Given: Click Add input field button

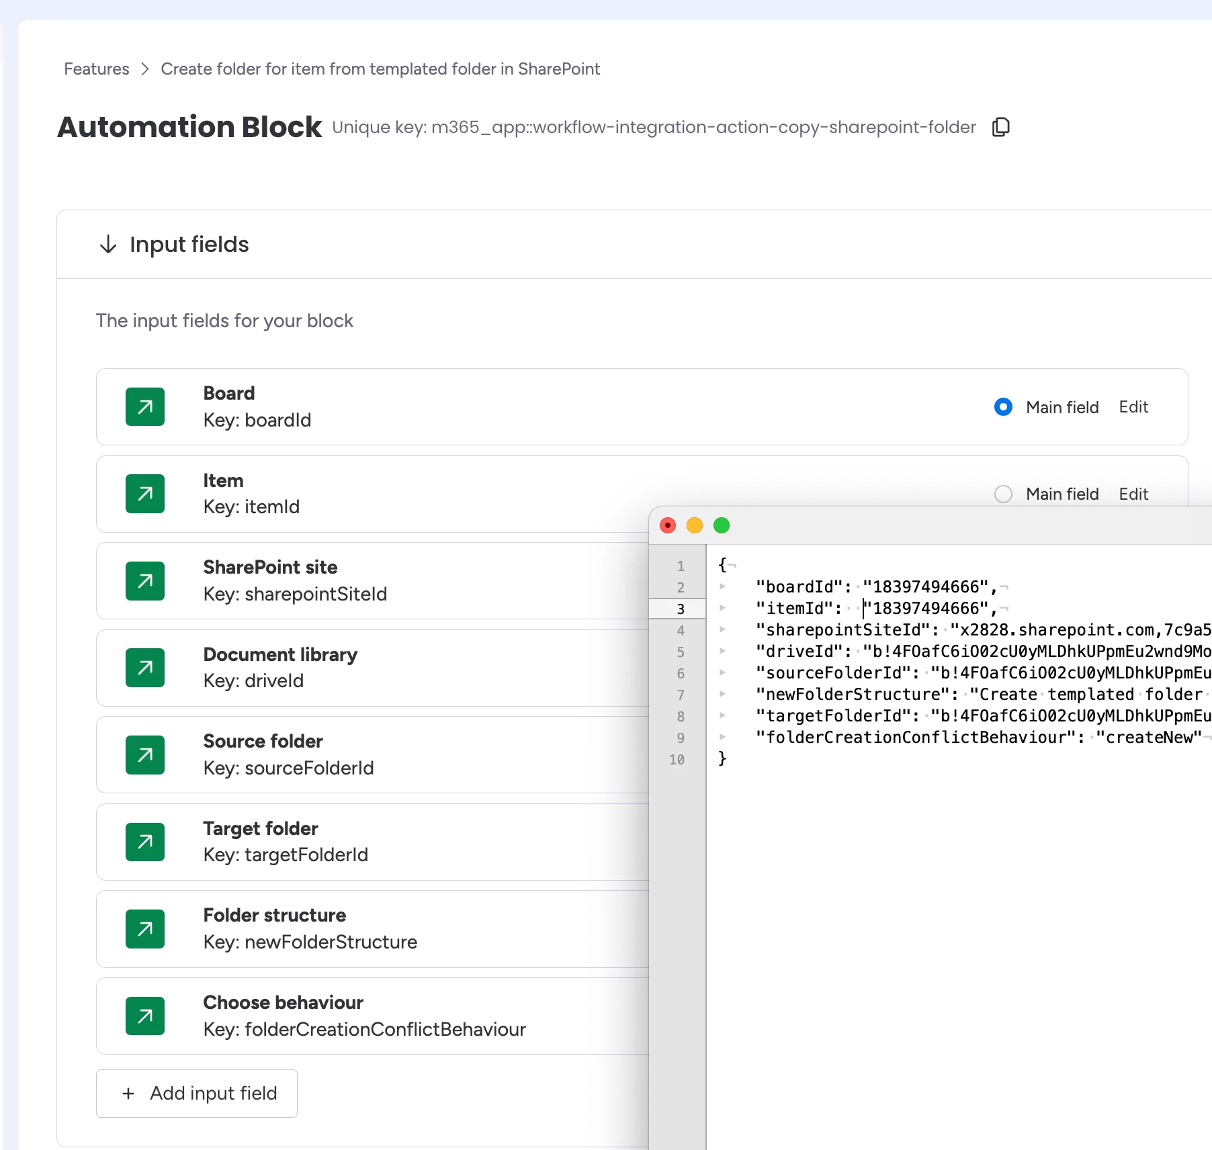Looking at the screenshot, I should [197, 1094].
